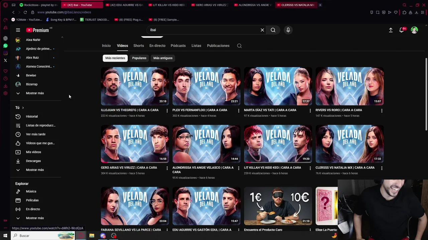Play the FABIANA SEVILLANO VS LA PARCE thumbnail
428x240 pixels.
click(135, 206)
